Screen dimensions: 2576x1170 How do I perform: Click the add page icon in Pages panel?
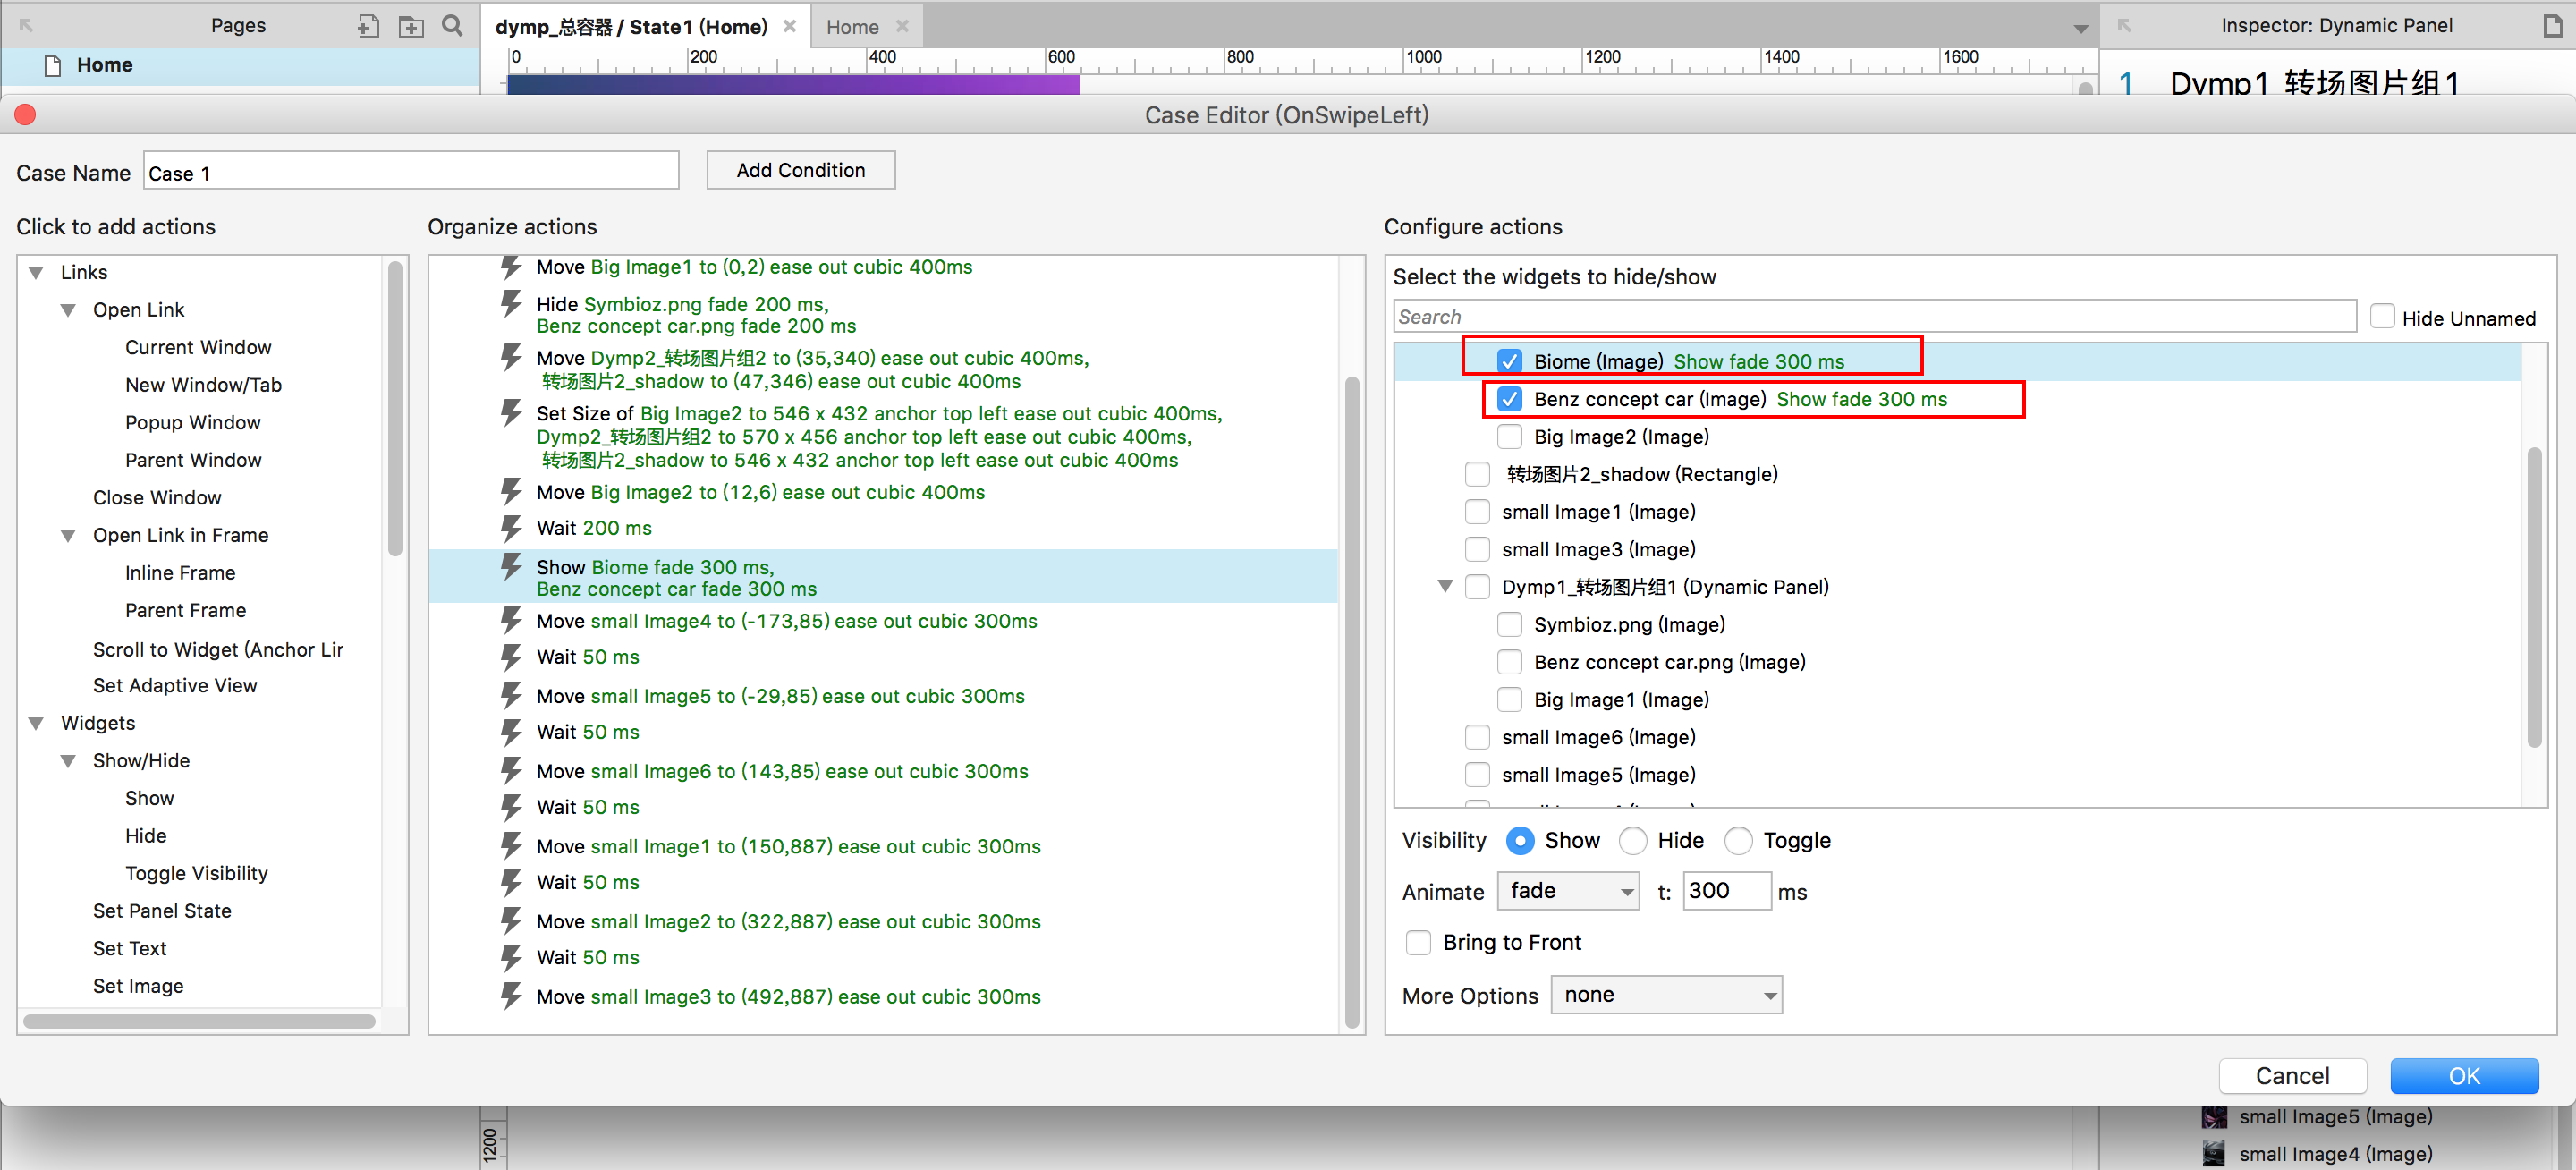[368, 26]
